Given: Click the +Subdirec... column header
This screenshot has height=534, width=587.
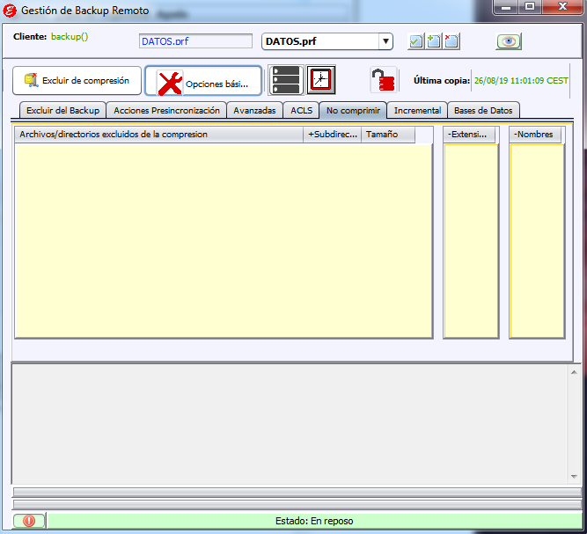Looking at the screenshot, I should click(x=332, y=135).
